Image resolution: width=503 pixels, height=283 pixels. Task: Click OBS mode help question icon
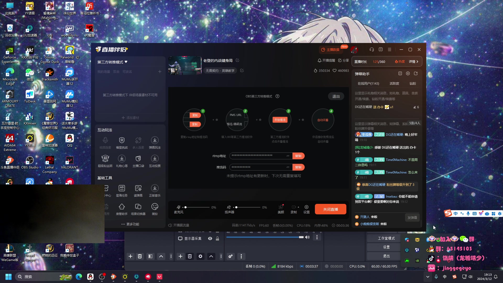(277, 96)
